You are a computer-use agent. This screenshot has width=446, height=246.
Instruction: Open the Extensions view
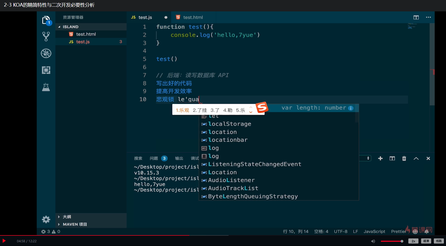click(46, 70)
